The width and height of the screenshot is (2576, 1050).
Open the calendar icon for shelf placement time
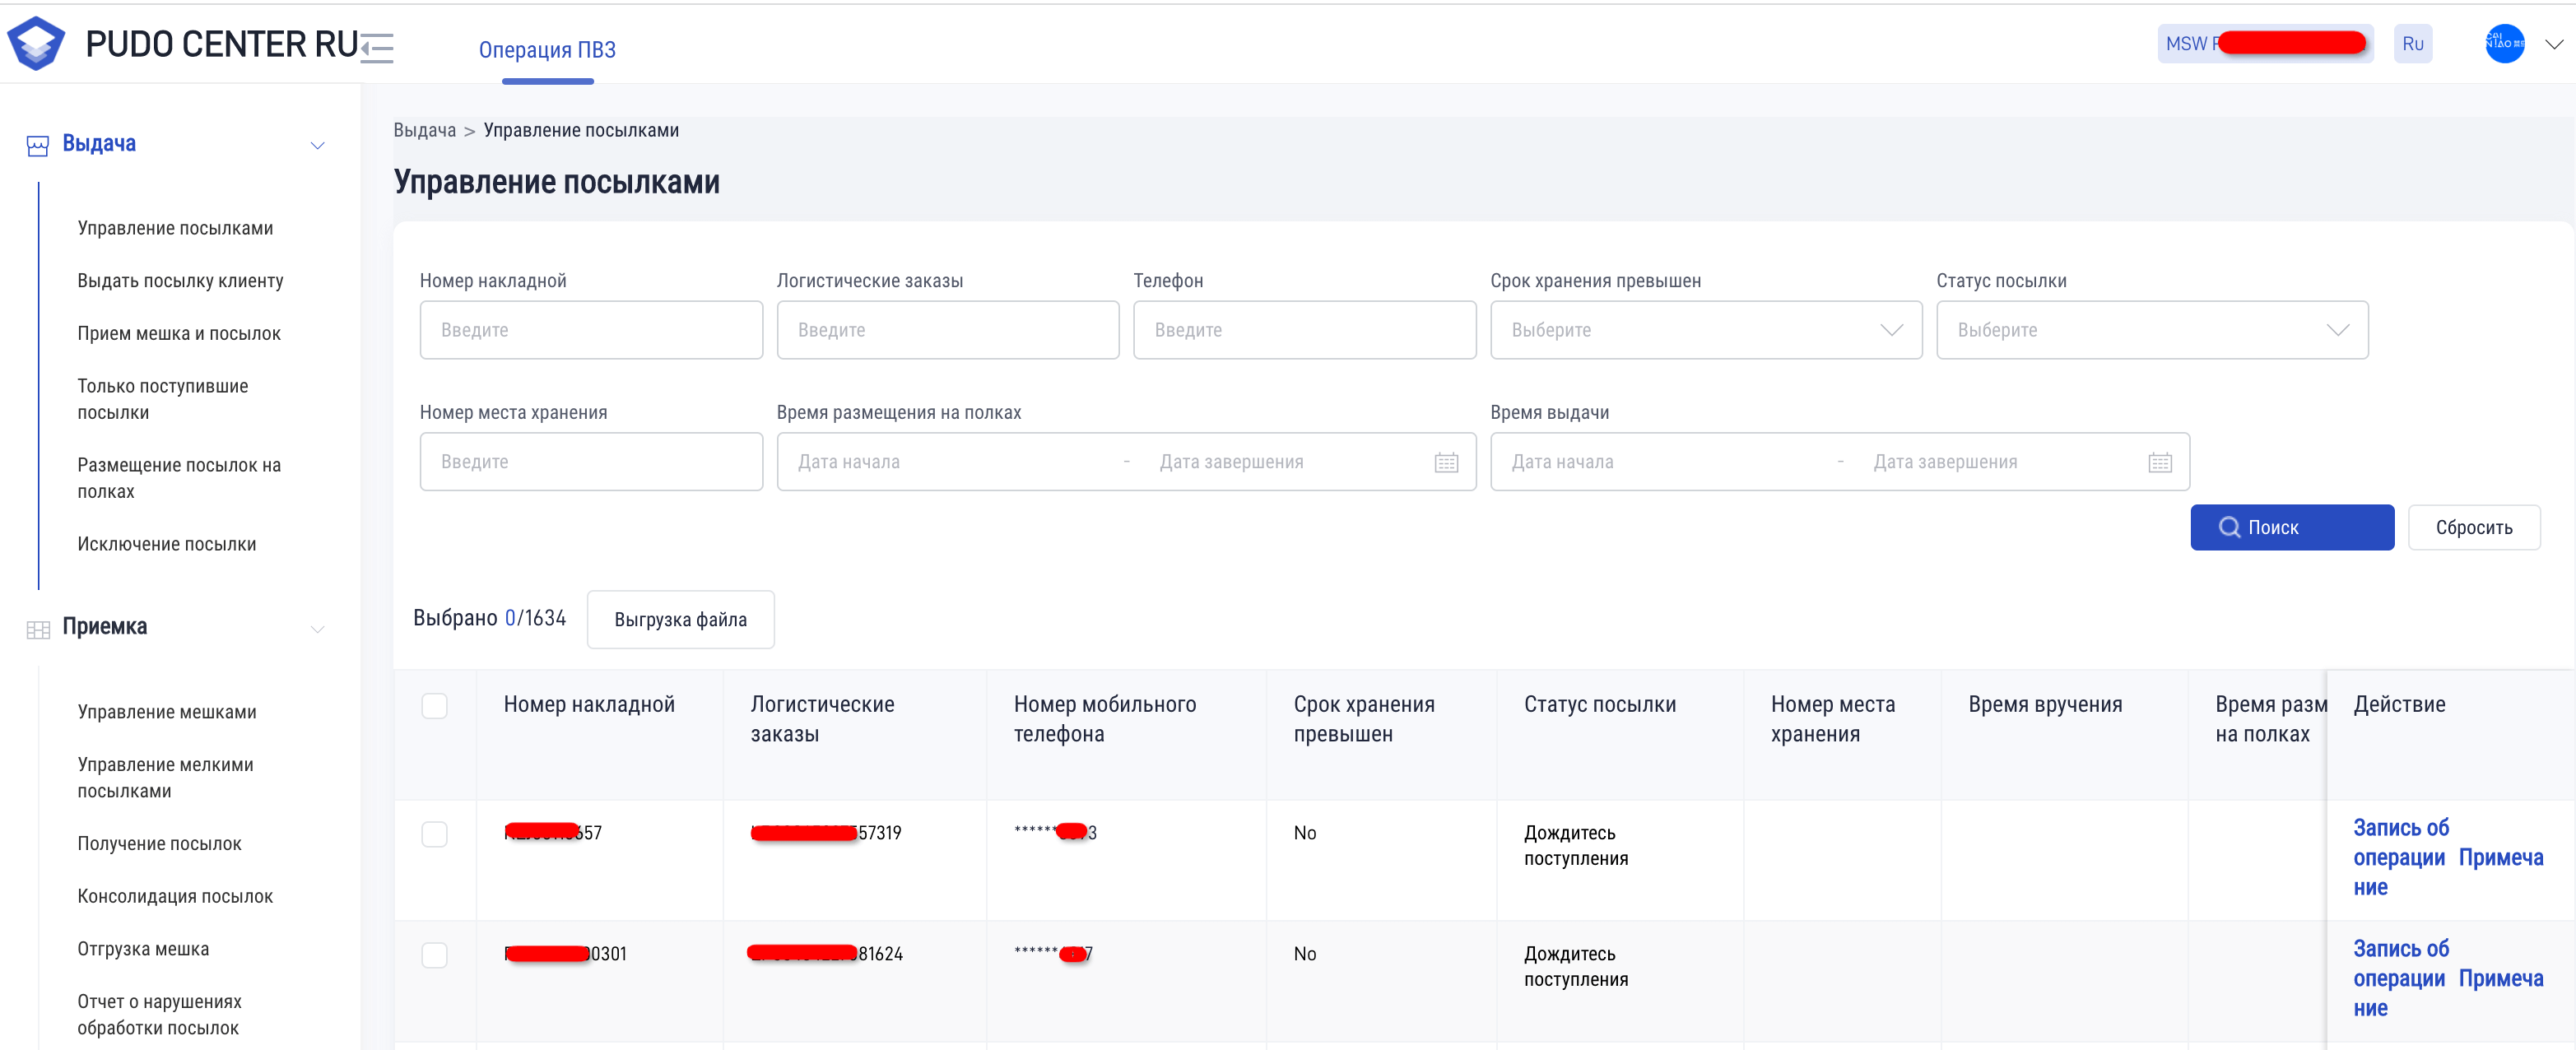click(x=1446, y=462)
